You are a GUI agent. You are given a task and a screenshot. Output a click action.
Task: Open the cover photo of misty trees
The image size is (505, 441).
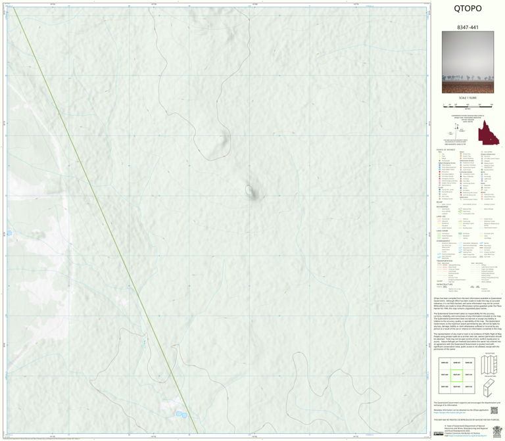(x=468, y=62)
